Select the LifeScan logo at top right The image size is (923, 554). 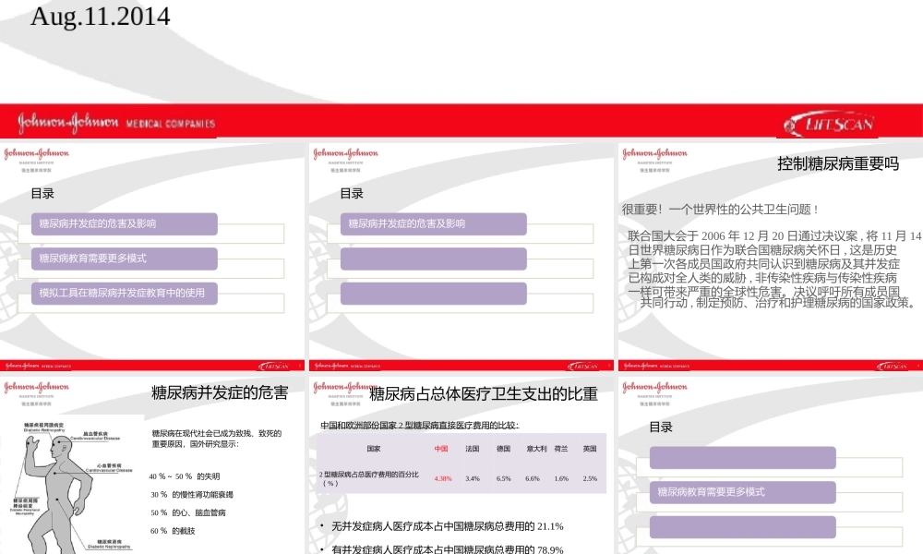pyautogui.click(x=831, y=123)
